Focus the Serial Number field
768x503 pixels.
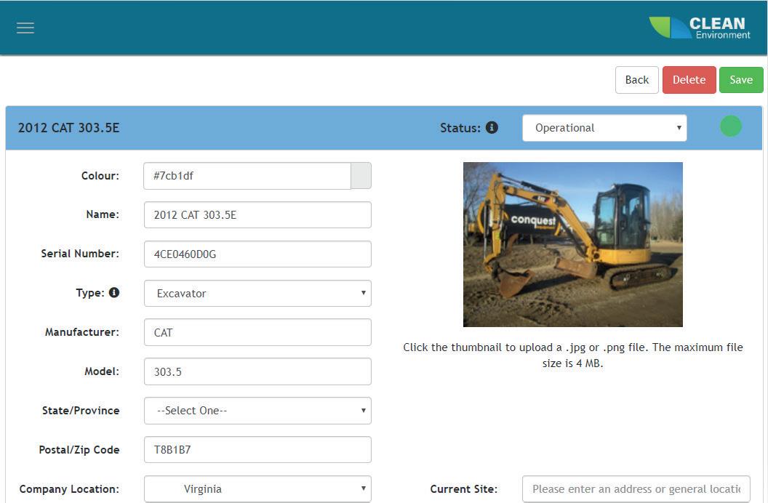[x=257, y=254]
